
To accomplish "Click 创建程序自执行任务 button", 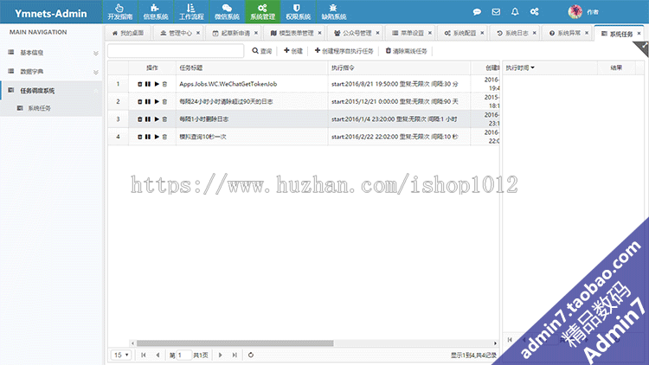I will 344,51.
